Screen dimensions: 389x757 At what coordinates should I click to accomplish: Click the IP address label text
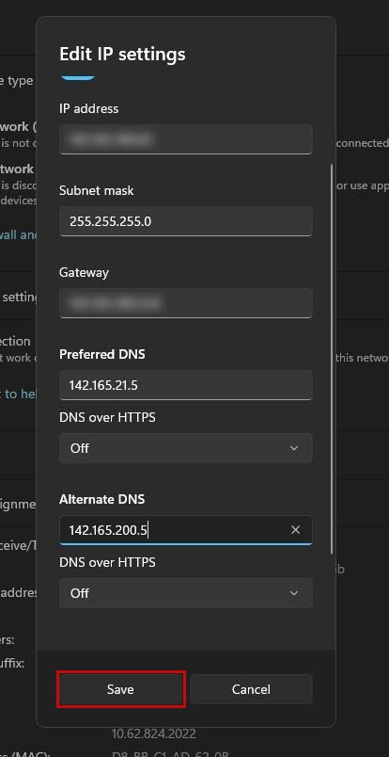[88, 108]
